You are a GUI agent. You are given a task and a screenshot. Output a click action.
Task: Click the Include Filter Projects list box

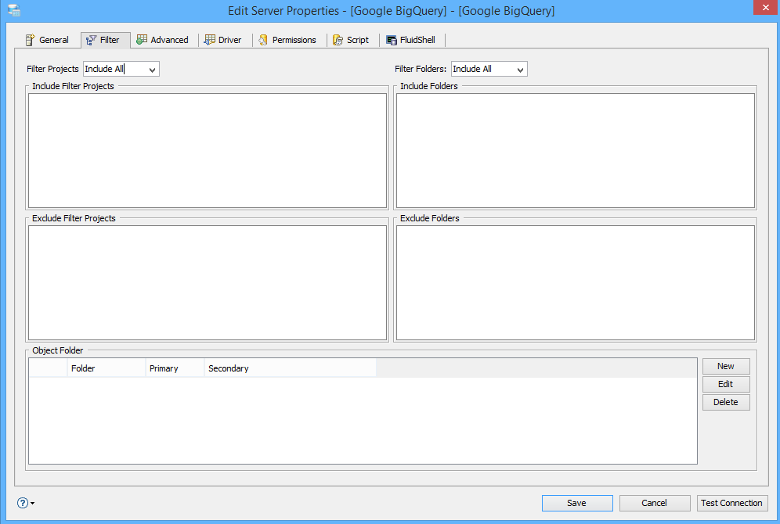click(208, 150)
